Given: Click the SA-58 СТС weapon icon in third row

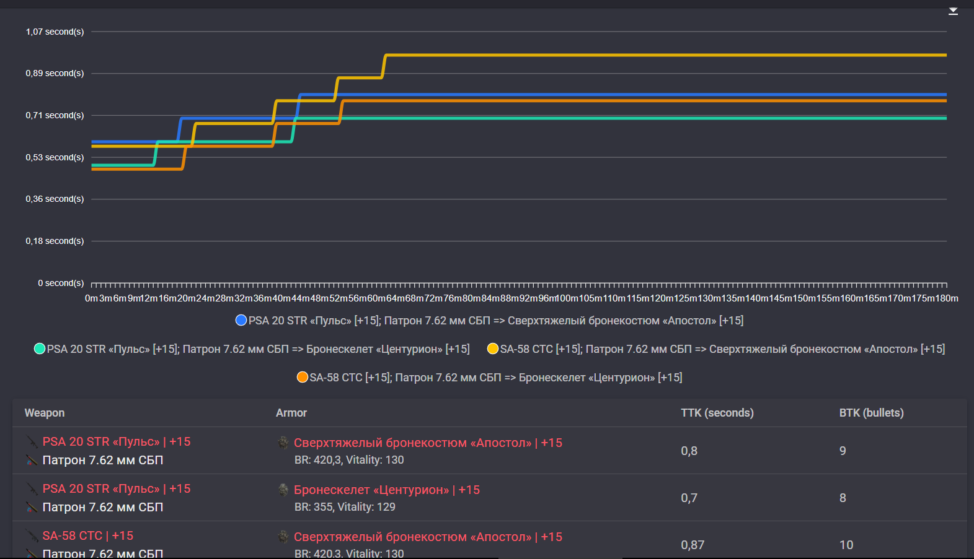Looking at the screenshot, I should click(32, 536).
